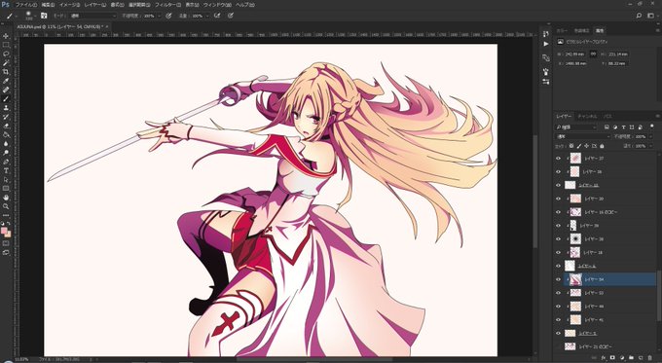This screenshot has width=662, height=363.
Task: Hide the レイヤー 18 layer
Action: point(558,252)
